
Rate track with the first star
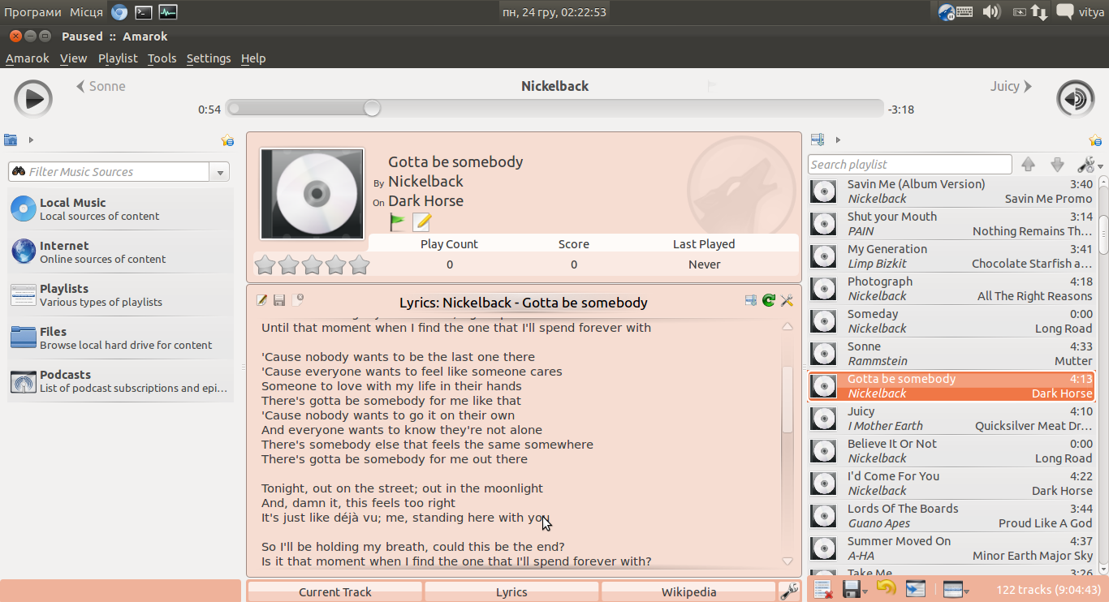coord(265,264)
